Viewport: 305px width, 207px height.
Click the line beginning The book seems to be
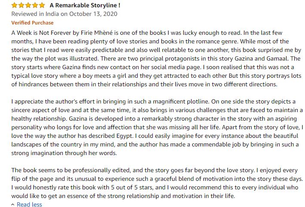click(154, 170)
